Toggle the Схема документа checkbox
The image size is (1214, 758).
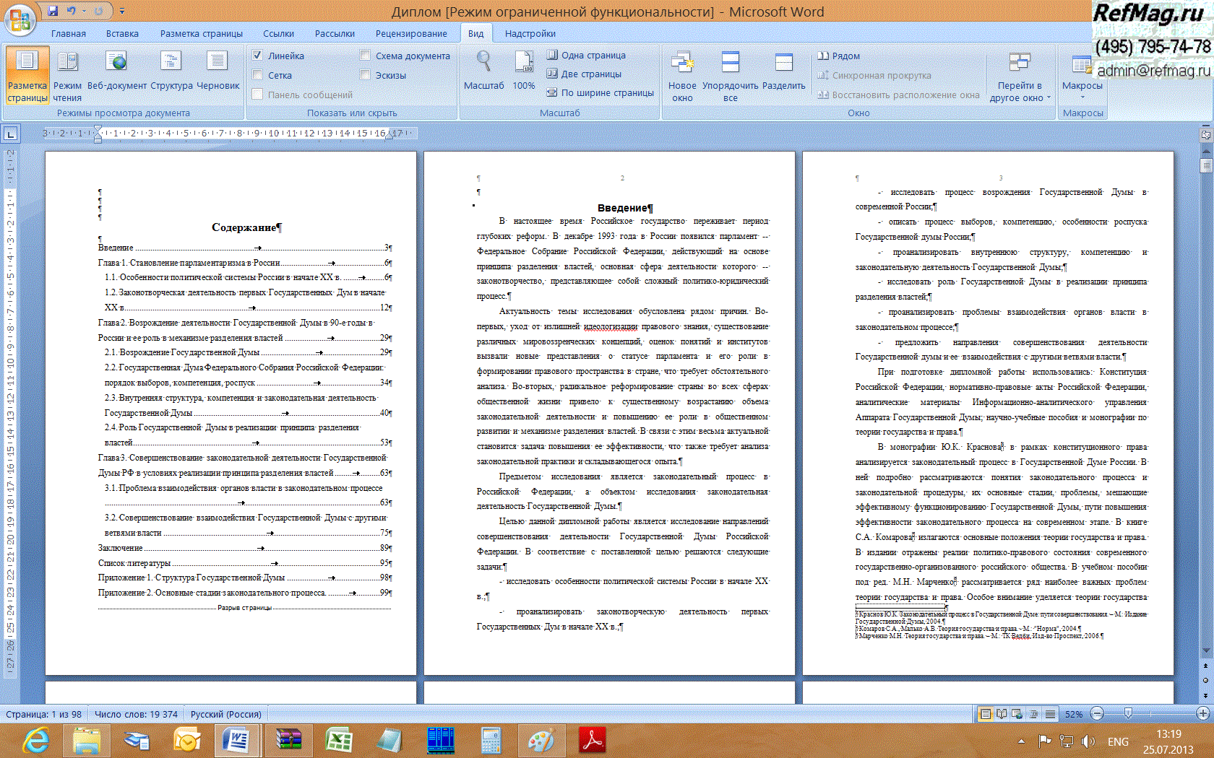pyautogui.click(x=365, y=56)
